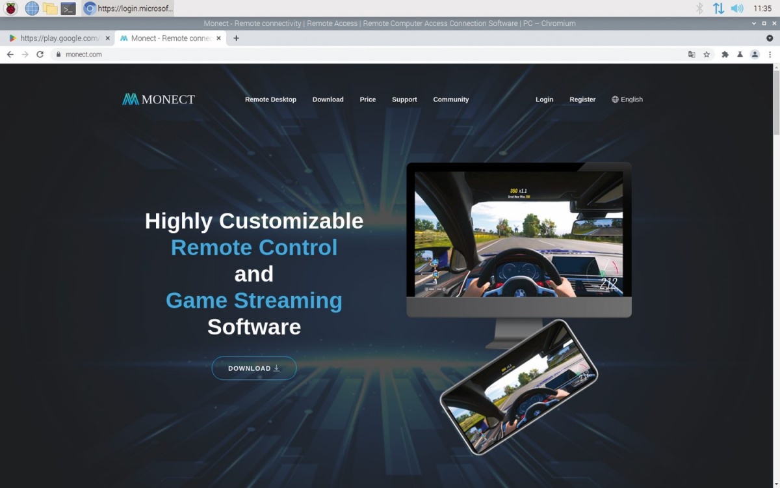The height and width of the screenshot is (488, 780).
Task: Open the volume speaker tray icon
Action: coord(737,8)
